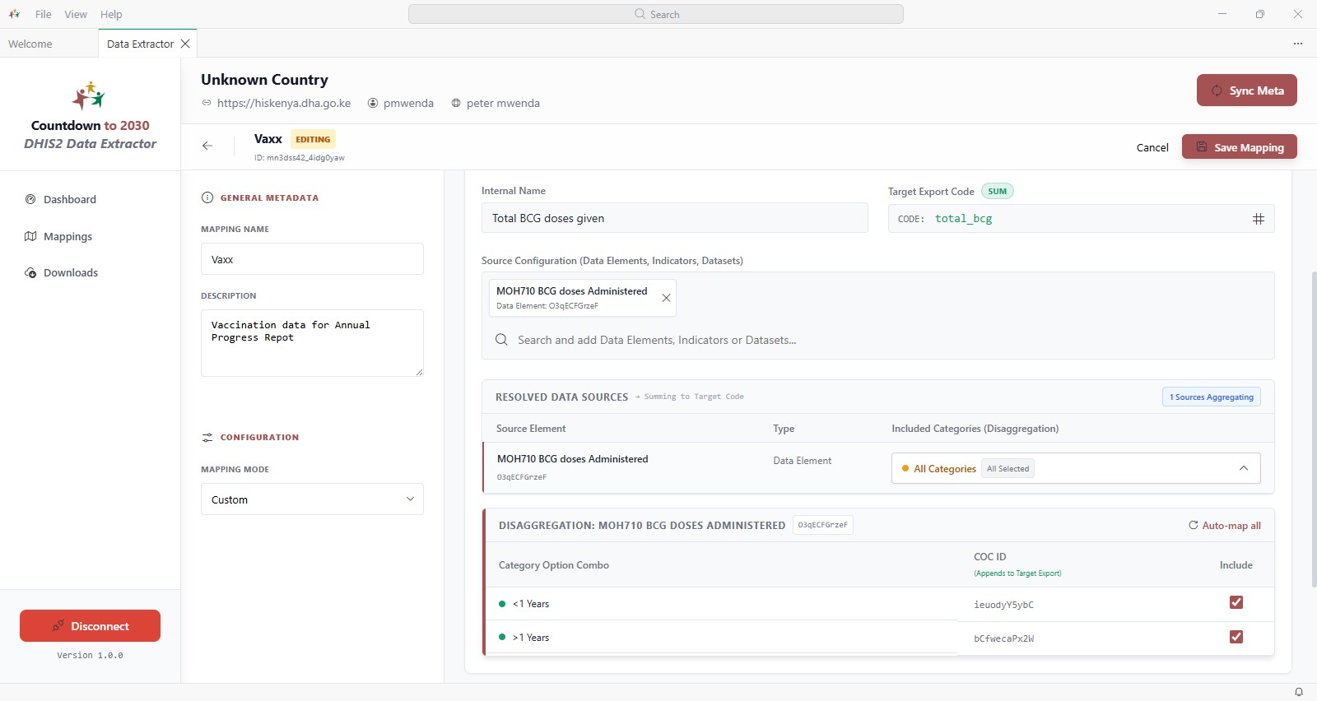The image size is (1317, 701).
Task: Untick Include for >1 Years
Action: pos(1236,637)
